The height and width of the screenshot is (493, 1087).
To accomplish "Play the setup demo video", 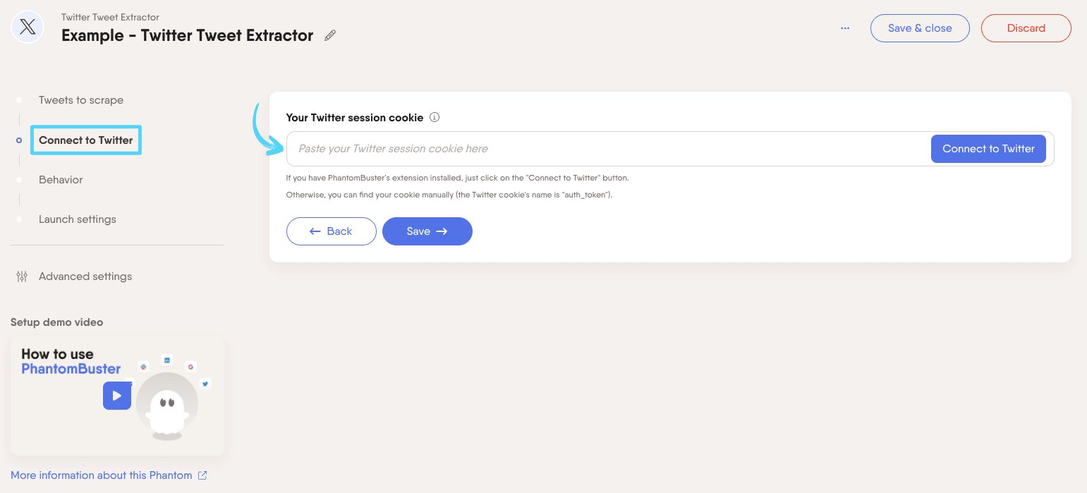I will tap(117, 396).
